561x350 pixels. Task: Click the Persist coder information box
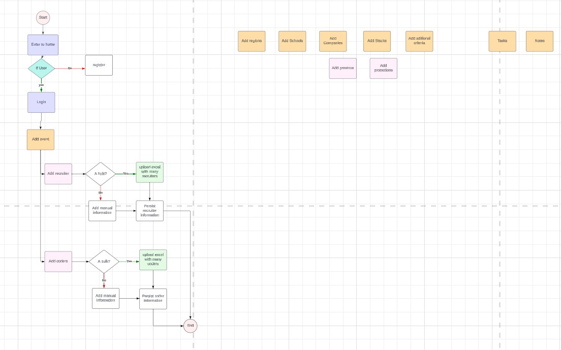[153, 299]
